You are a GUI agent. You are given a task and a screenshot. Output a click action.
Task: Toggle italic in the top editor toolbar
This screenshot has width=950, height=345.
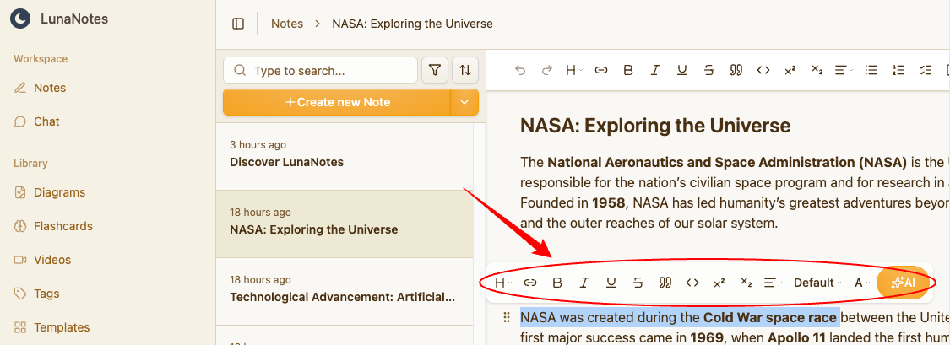pyautogui.click(x=654, y=71)
